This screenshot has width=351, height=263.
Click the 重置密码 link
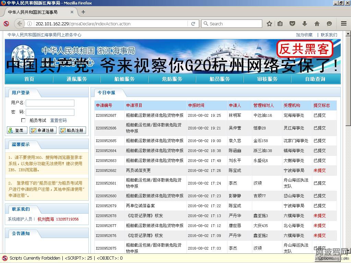click(x=58, y=121)
